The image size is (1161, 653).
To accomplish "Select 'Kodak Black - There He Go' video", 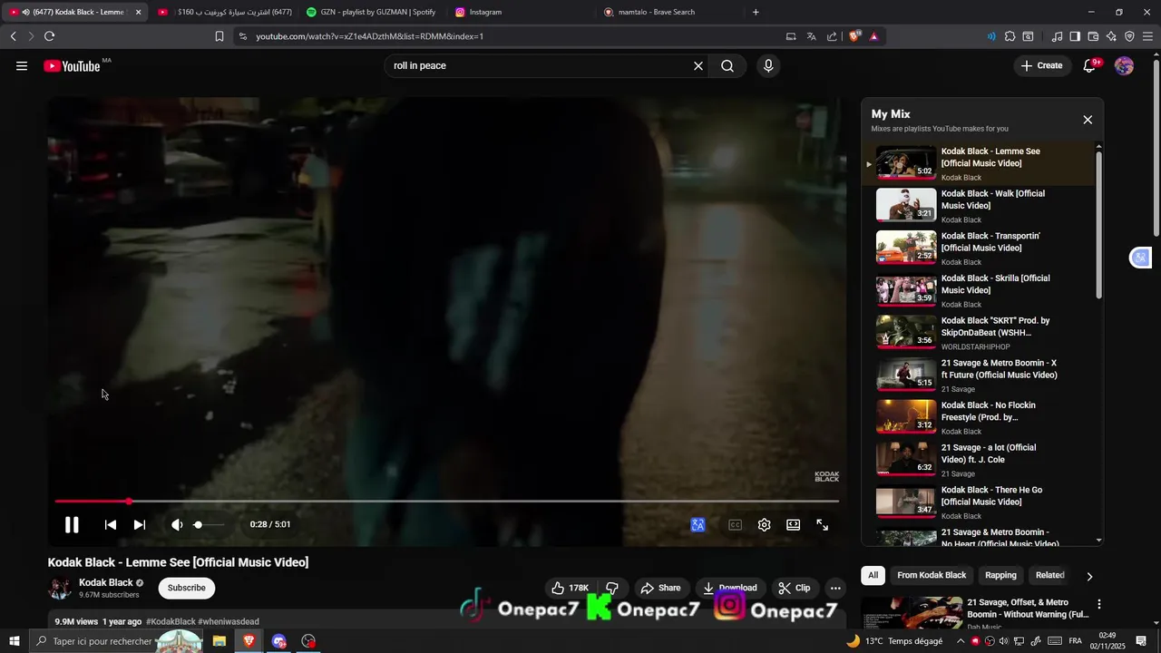I will pyautogui.click(x=978, y=502).
